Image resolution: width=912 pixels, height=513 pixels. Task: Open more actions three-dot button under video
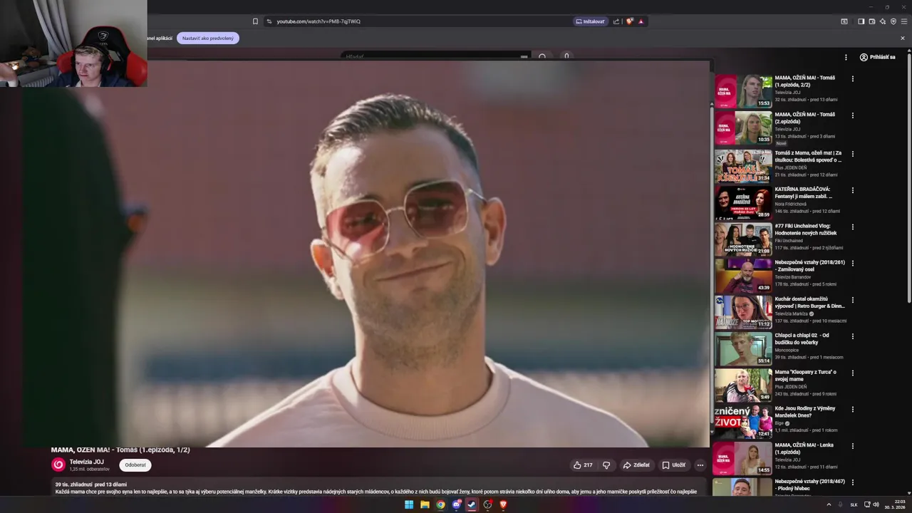(700, 465)
